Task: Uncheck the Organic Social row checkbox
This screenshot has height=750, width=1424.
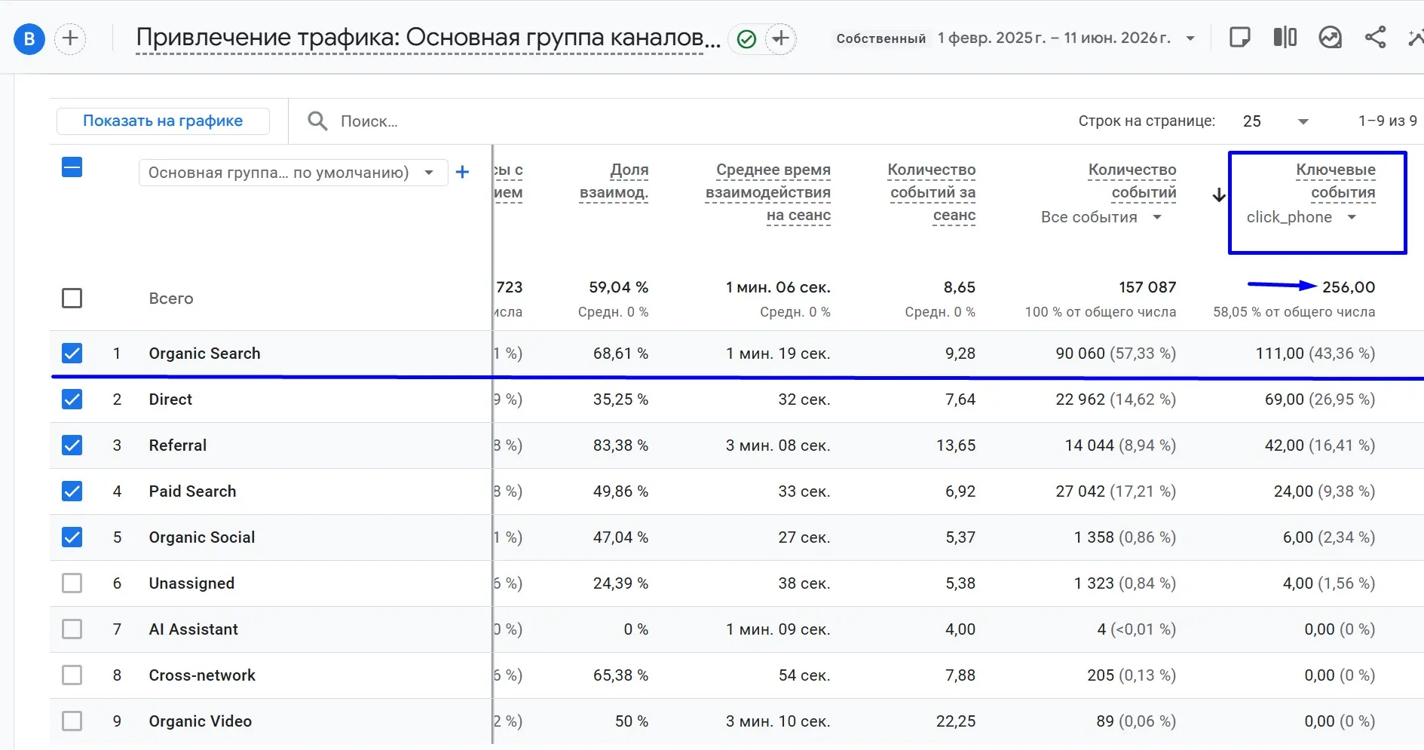Action: [72, 537]
